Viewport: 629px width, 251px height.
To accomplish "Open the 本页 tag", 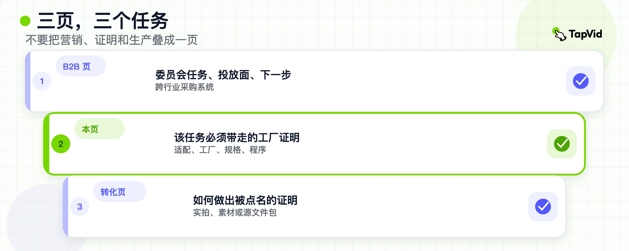I will point(100,129).
